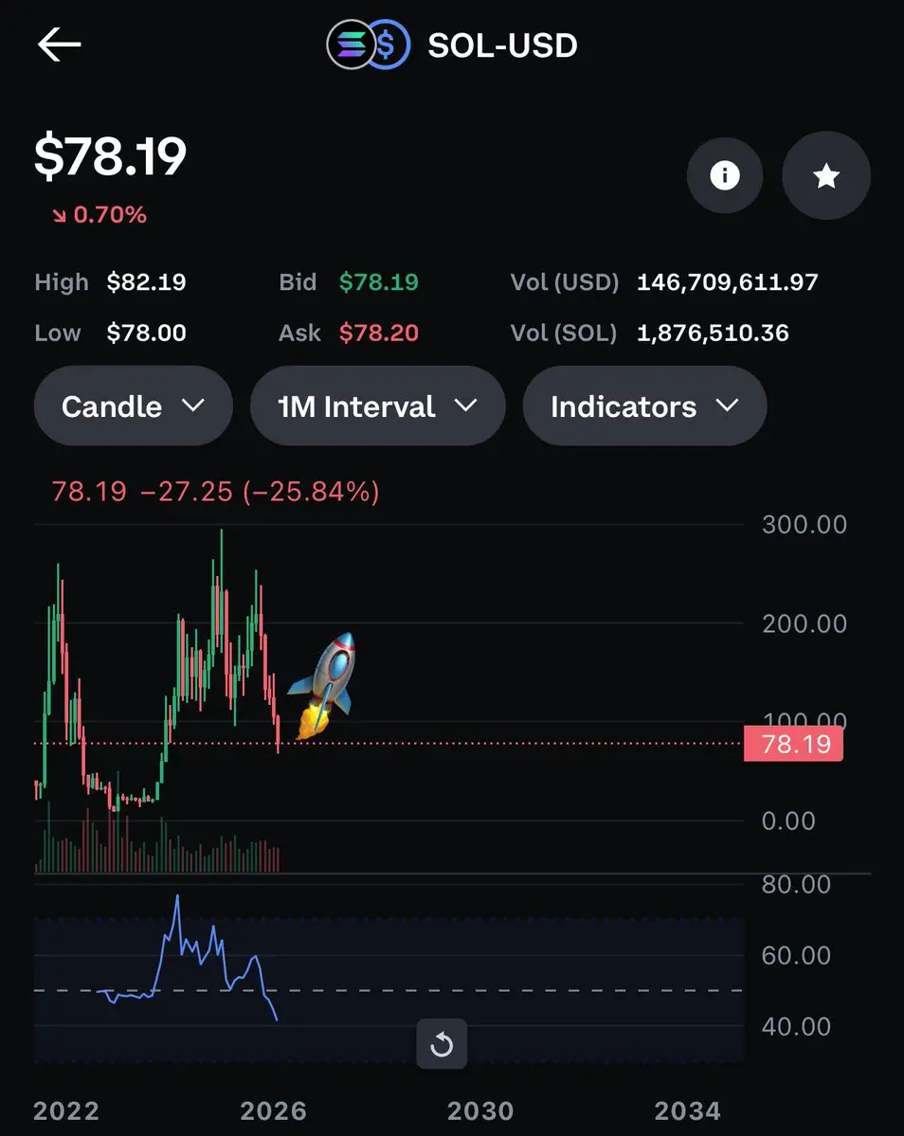Tap the candle summary 78.19 −27.25 (−25.84%)
This screenshot has width=904, height=1136.
pyautogui.click(x=215, y=491)
